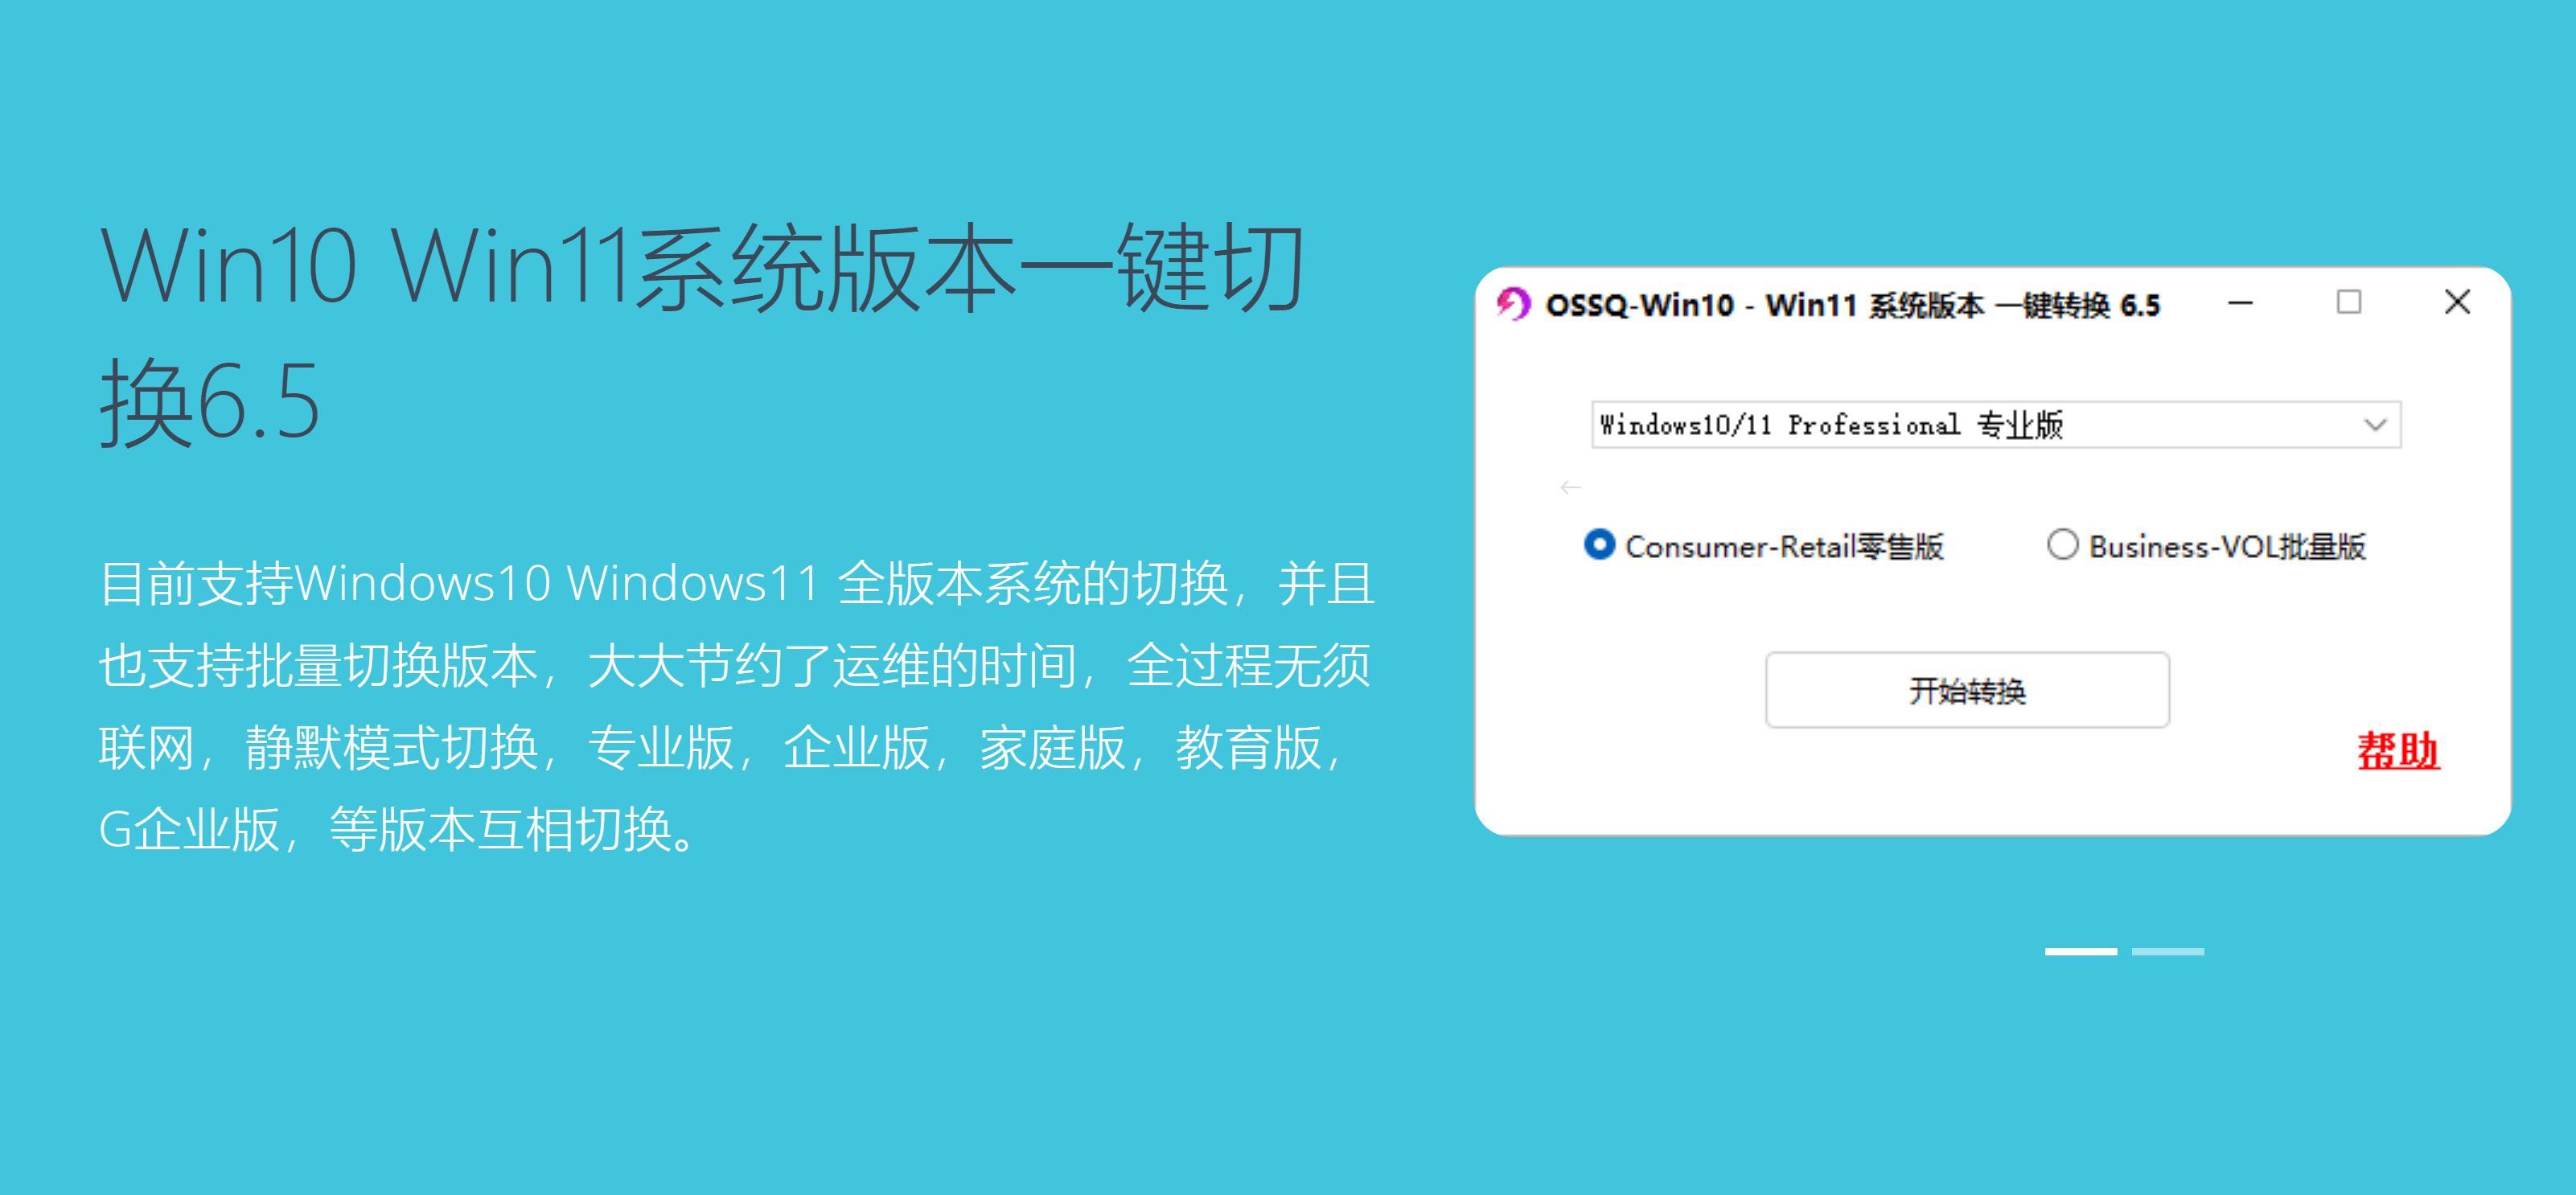Select Consumer-Retail零售版 radio option
Image resolution: width=2576 pixels, height=1195 pixels.
[x=1599, y=544]
